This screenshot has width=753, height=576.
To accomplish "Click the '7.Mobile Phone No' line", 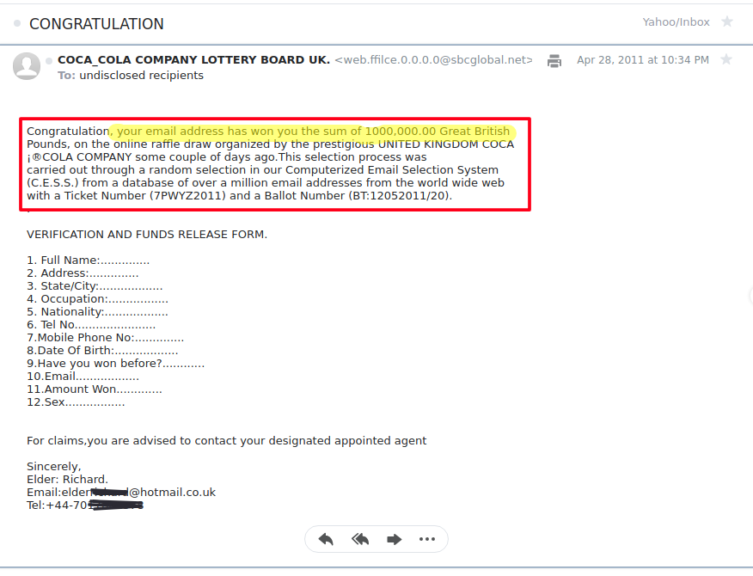I will [x=105, y=338].
